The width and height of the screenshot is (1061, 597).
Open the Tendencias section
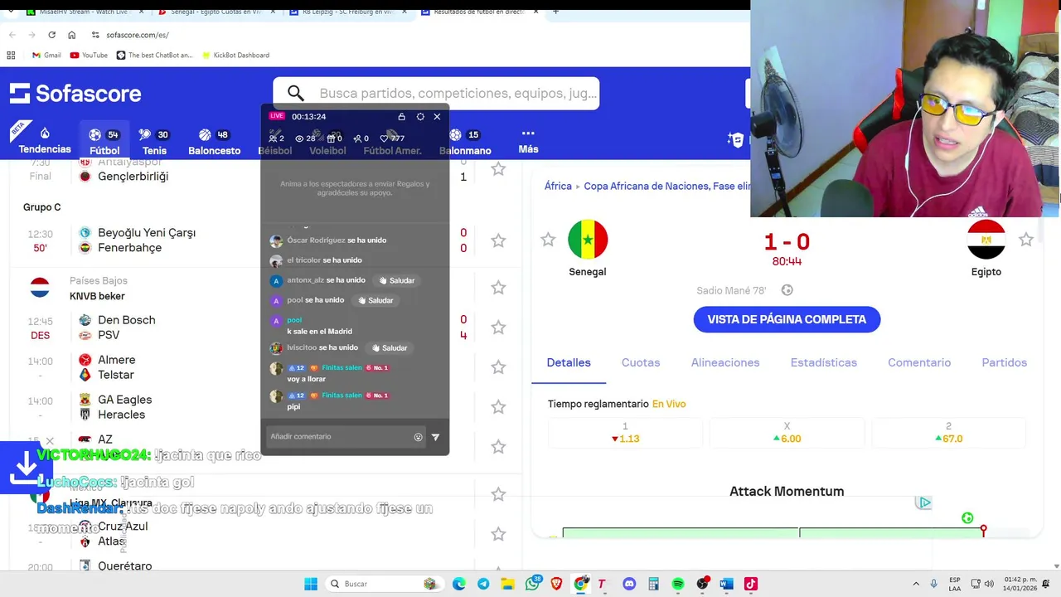coord(45,141)
